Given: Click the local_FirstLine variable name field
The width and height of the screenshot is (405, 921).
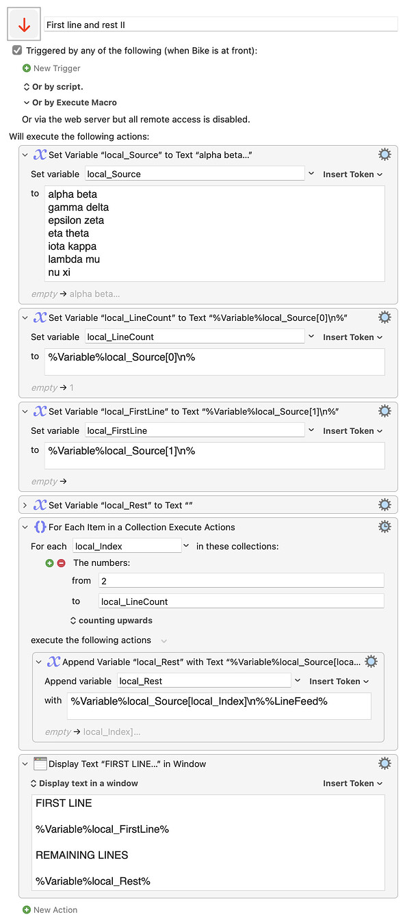Looking at the screenshot, I should click(x=195, y=430).
